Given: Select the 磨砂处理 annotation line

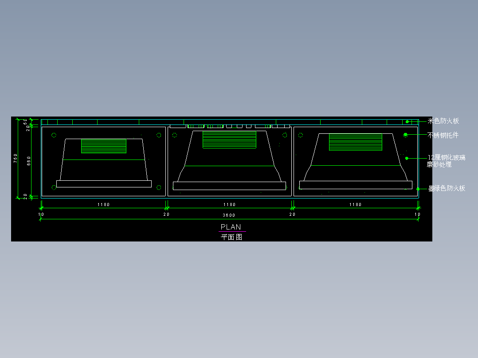Looking at the screenshot, I should pos(439,164).
